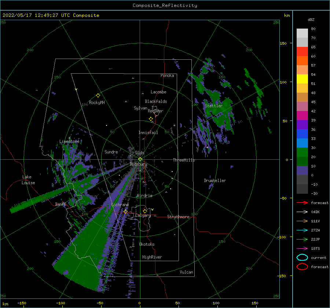Click the Cochrane label

click(x=120, y=205)
